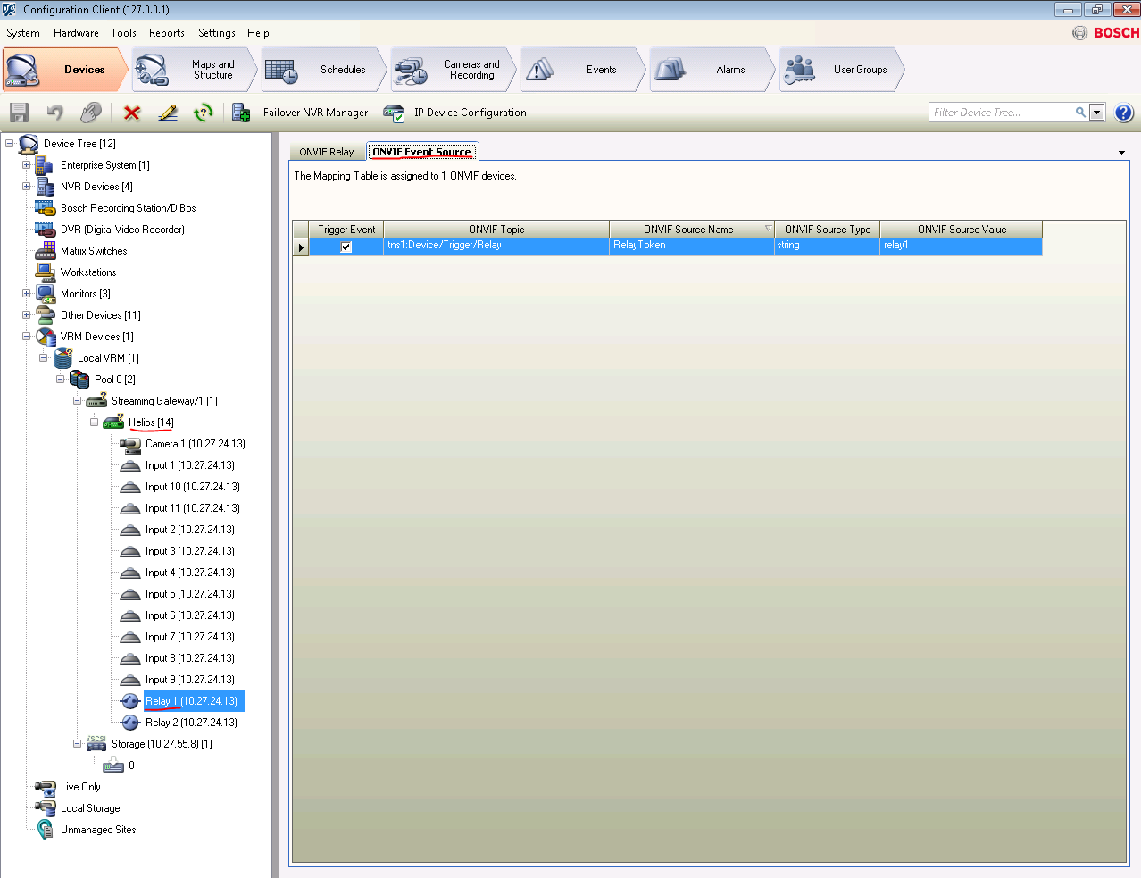Viewport: 1141px width, 878px height.
Task: Open the filter options dropdown arrow
Action: pos(1097,113)
